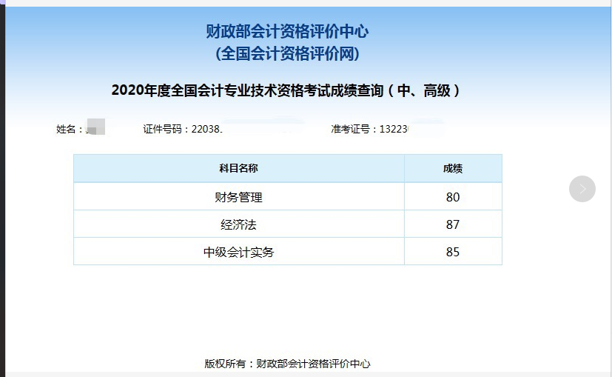Click the (全国会计资格评价网) subtitle

[287, 53]
